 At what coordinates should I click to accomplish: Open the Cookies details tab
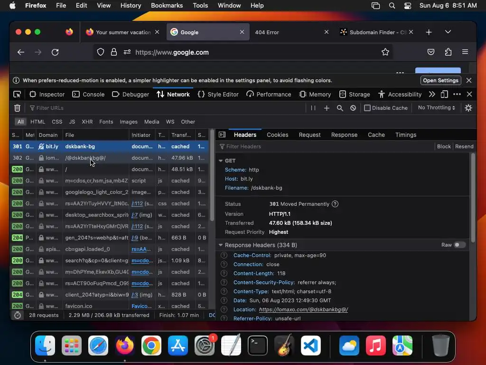click(x=277, y=134)
